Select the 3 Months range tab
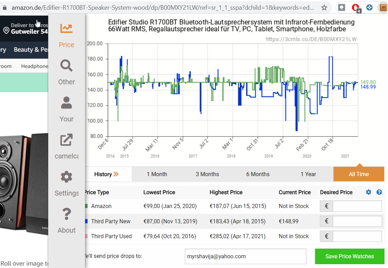The width and height of the screenshot is (388, 268). [207, 174]
